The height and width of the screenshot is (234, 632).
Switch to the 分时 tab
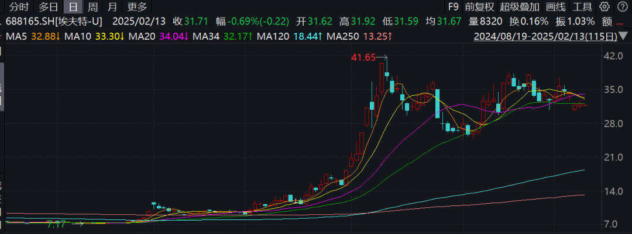click(19, 7)
